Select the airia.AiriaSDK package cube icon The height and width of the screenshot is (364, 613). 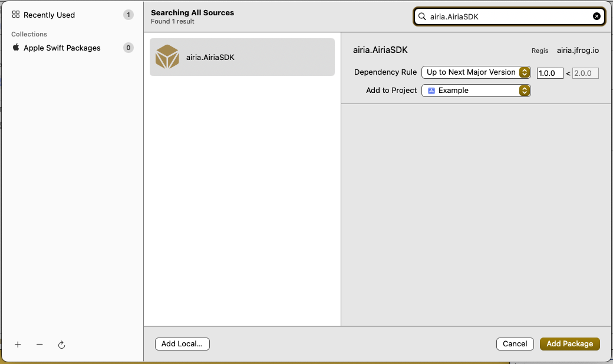click(x=168, y=56)
